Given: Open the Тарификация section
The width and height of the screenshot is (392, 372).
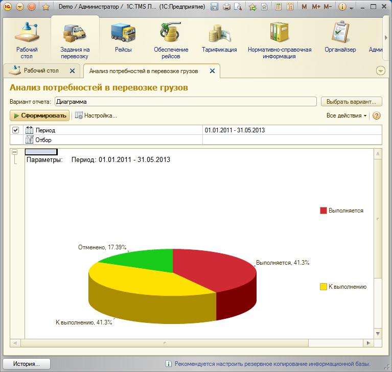Looking at the screenshot, I should (219, 39).
